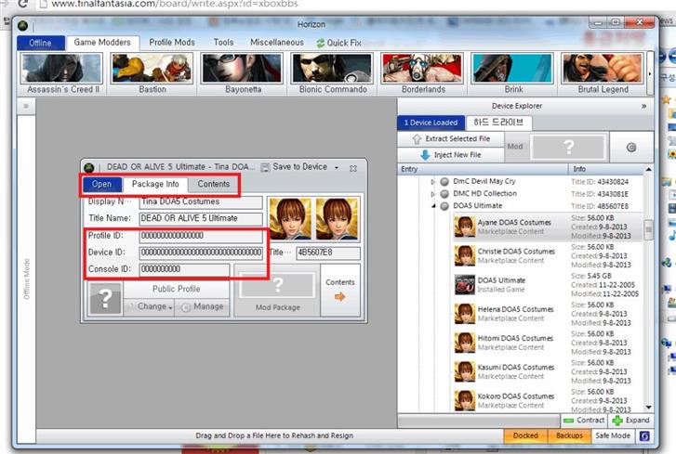The height and width of the screenshot is (454, 676).
Task: Click the Open tab in package window
Action: point(101,184)
